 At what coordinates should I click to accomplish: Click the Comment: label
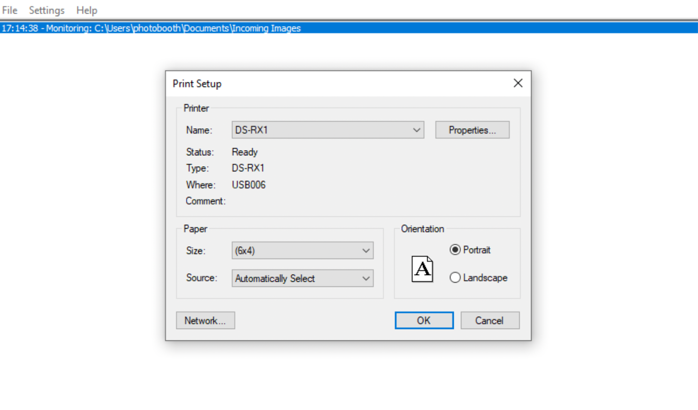tap(205, 201)
